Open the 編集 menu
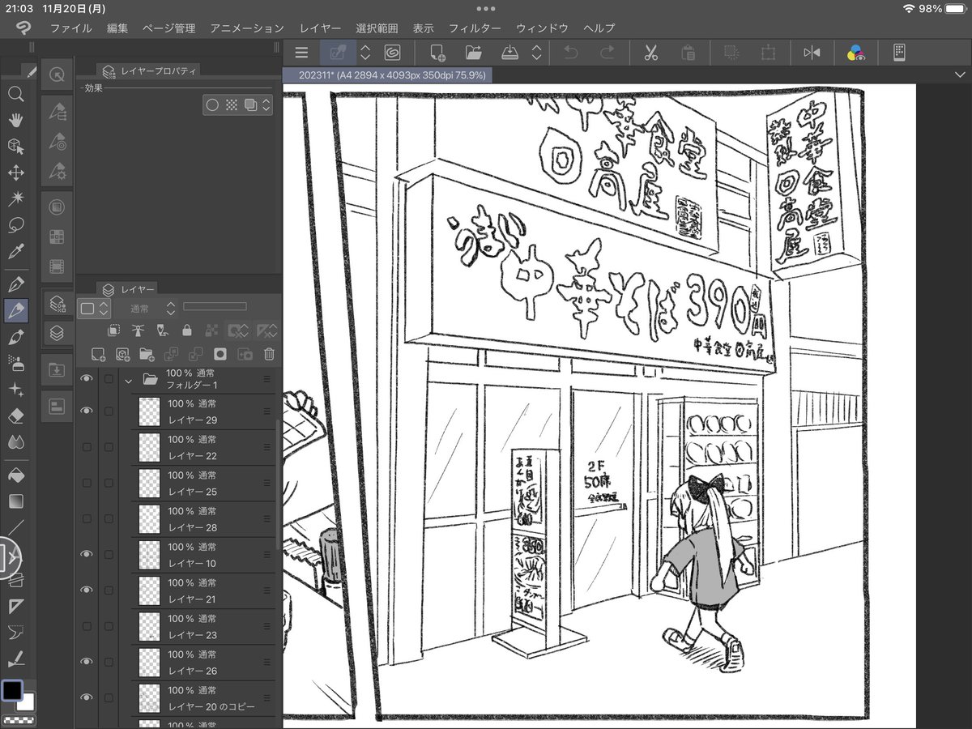972x729 pixels. click(117, 28)
